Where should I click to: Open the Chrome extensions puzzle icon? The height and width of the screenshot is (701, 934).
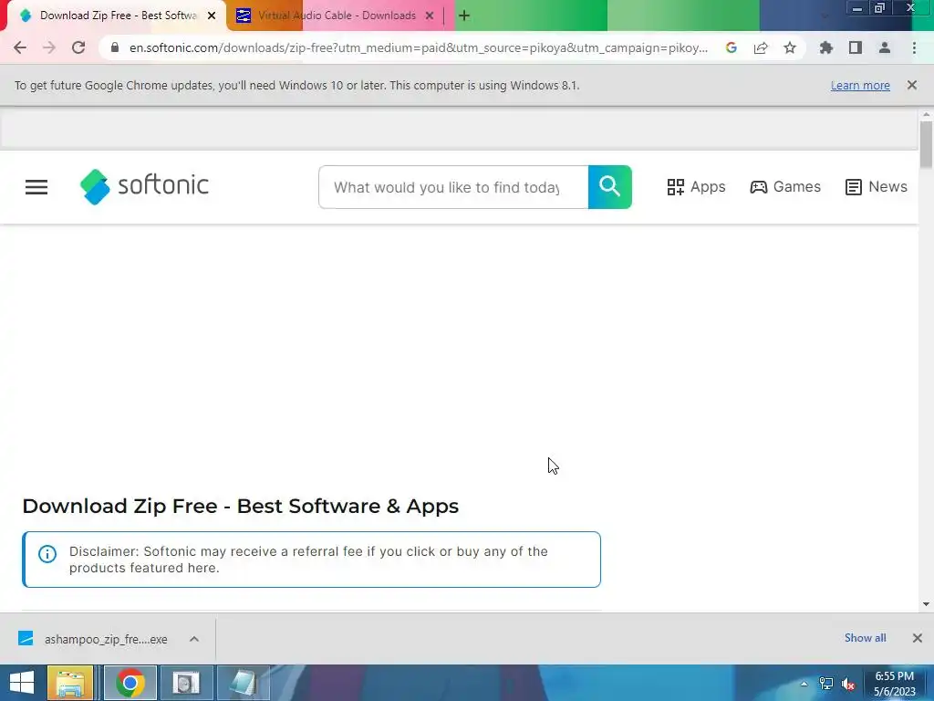coord(826,47)
